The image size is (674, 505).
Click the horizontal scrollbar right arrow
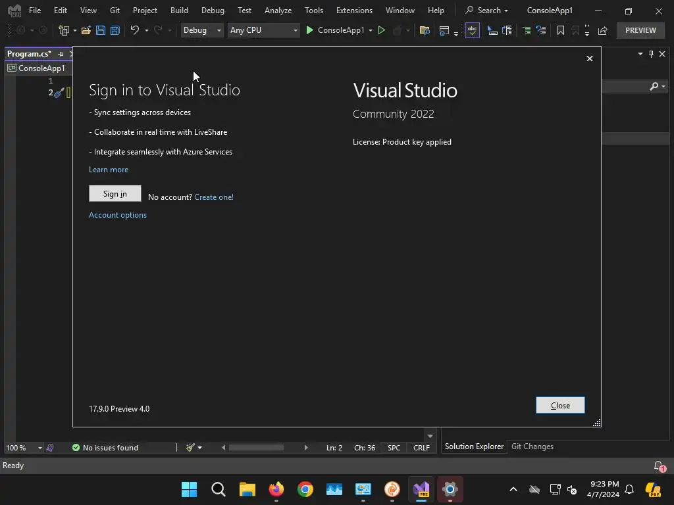[306, 447]
